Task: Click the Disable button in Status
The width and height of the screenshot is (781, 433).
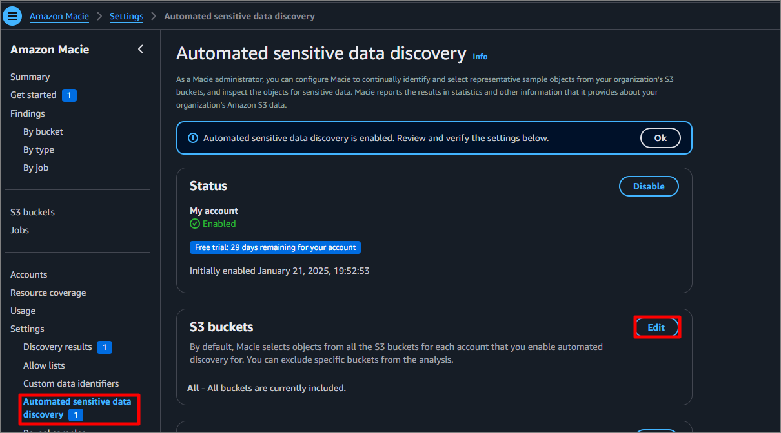Action: [x=649, y=186]
